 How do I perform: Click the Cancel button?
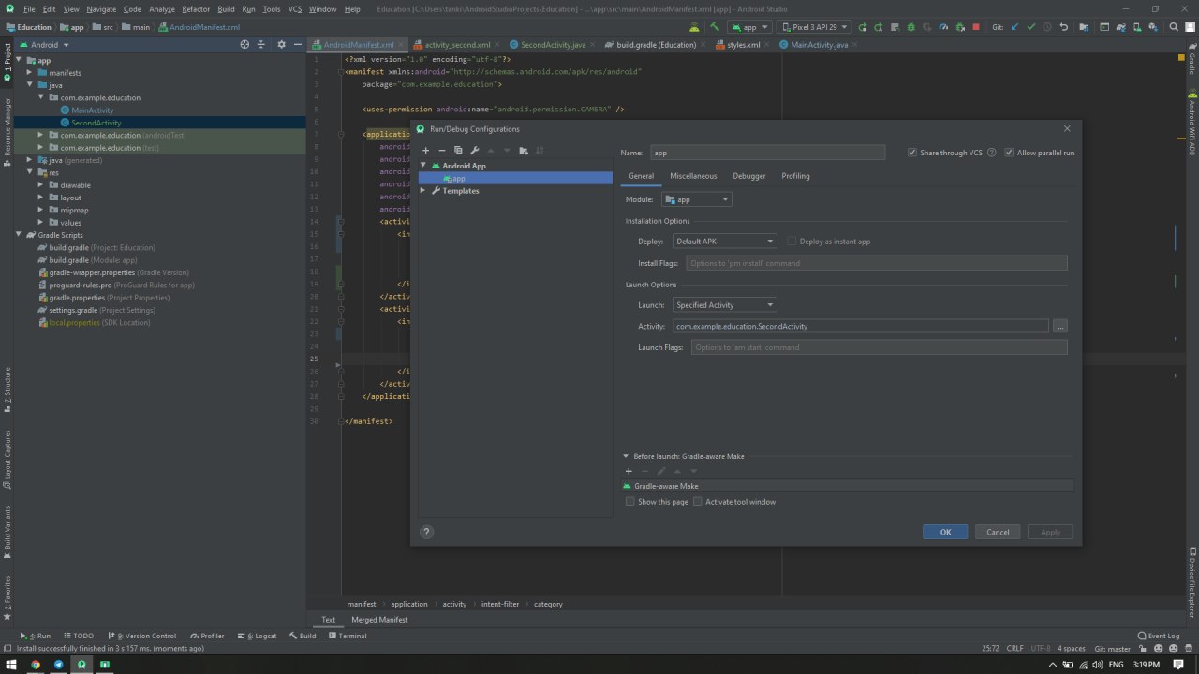pyautogui.click(x=998, y=532)
